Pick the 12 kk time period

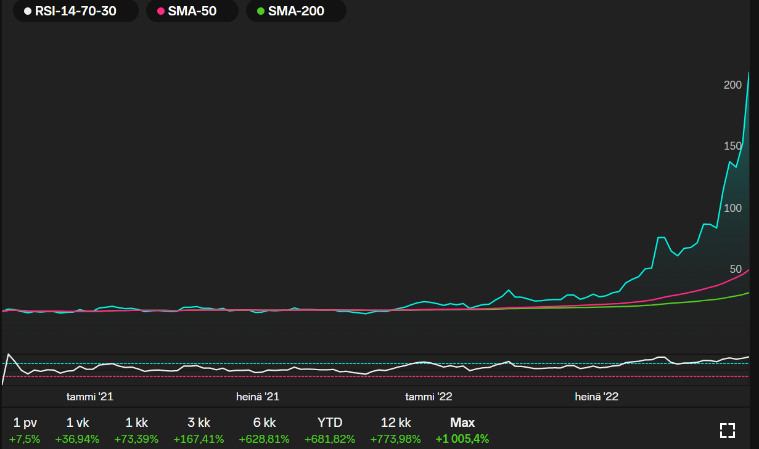(x=395, y=430)
